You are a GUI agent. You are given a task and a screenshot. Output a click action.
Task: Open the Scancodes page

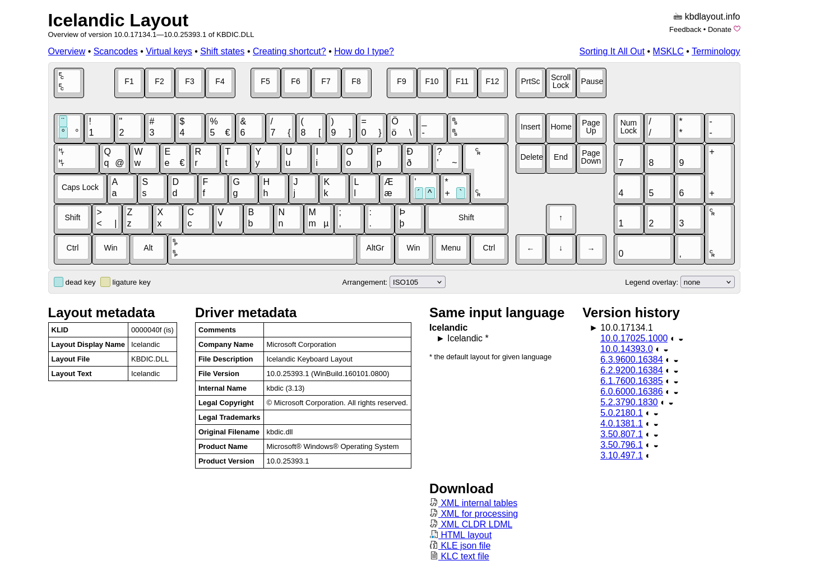coord(115,51)
